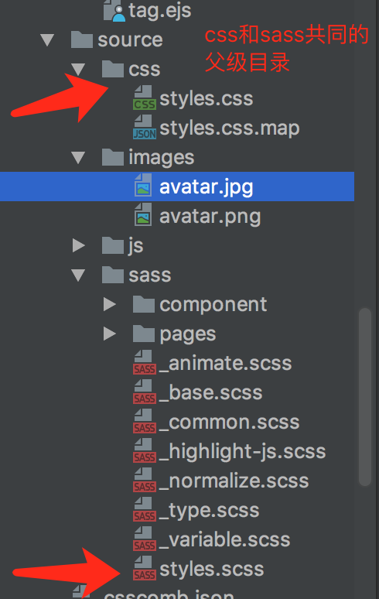Collapse the sass folder
The width and height of the screenshot is (379, 599).
78,275
